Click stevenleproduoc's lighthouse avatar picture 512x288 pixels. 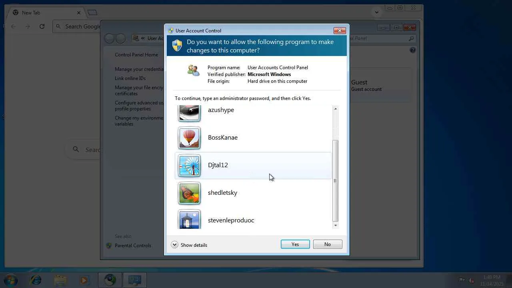click(189, 219)
